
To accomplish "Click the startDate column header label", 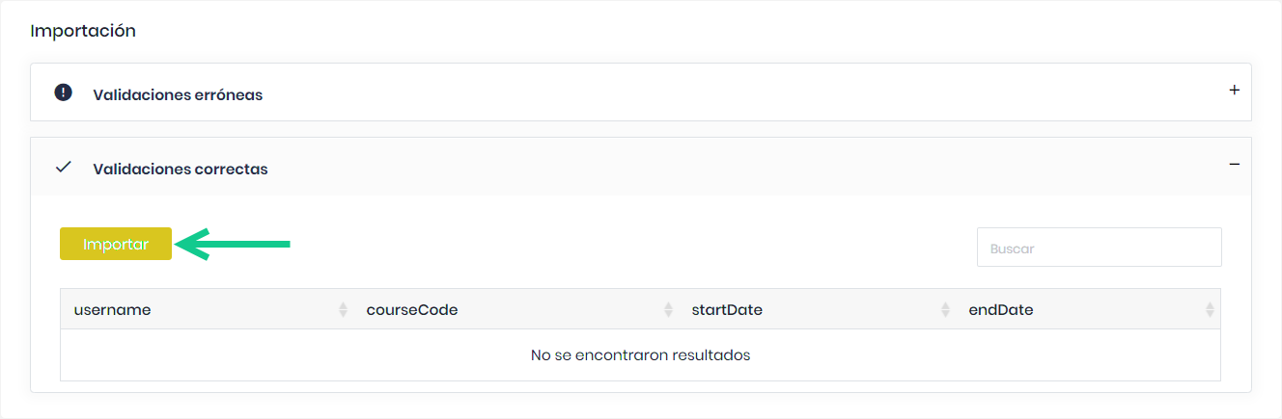I will [727, 310].
